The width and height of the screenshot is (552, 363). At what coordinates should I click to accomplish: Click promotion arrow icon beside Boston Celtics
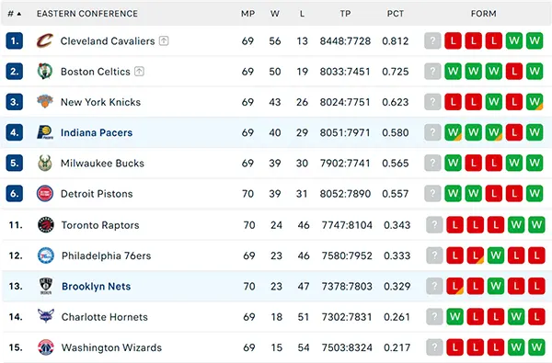pyautogui.click(x=140, y=72)
